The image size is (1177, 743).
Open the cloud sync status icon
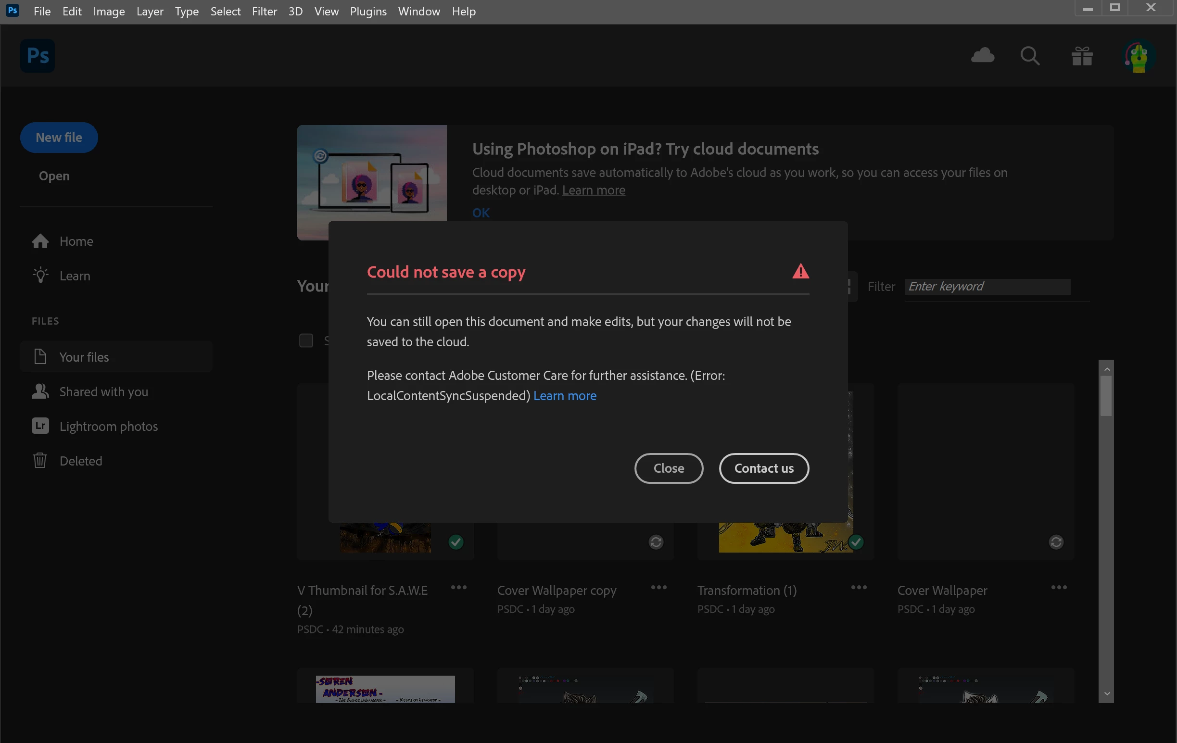tap(983, 56)
